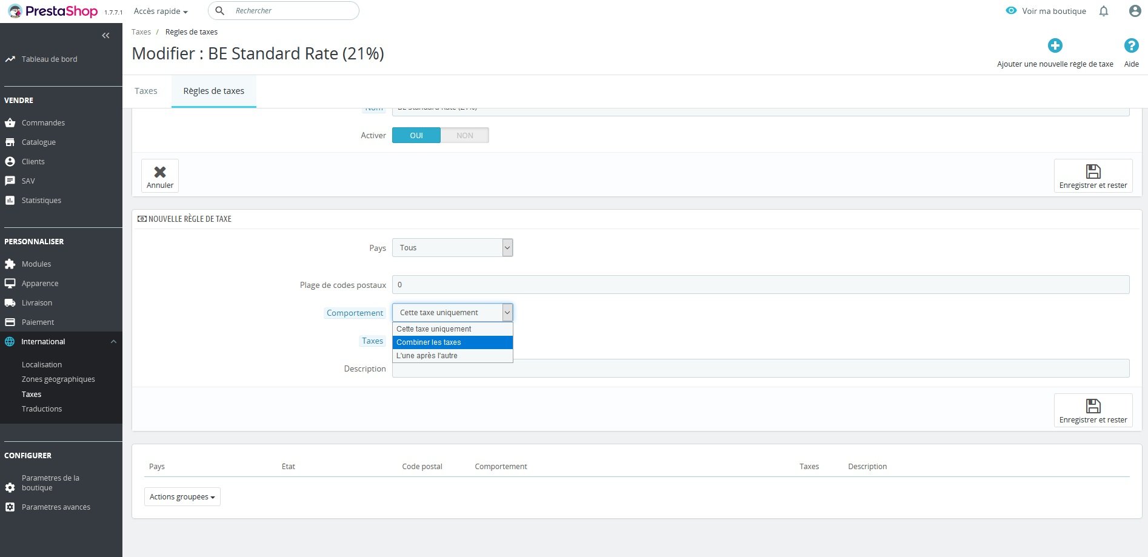The width and height of the screenshot is (1148, 557).
Task: Select option Cette taxe uniquement in list
Action: pyautogui.click(x=452, y=329)
